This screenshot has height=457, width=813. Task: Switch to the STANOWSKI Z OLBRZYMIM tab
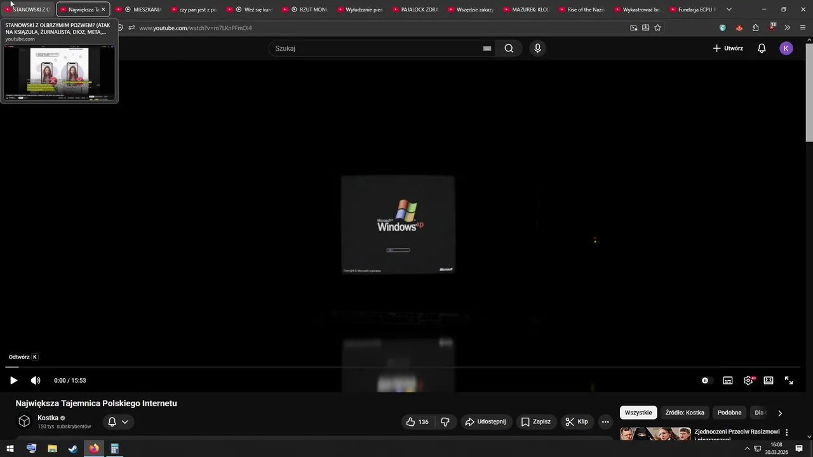click(x=28, y=10)
